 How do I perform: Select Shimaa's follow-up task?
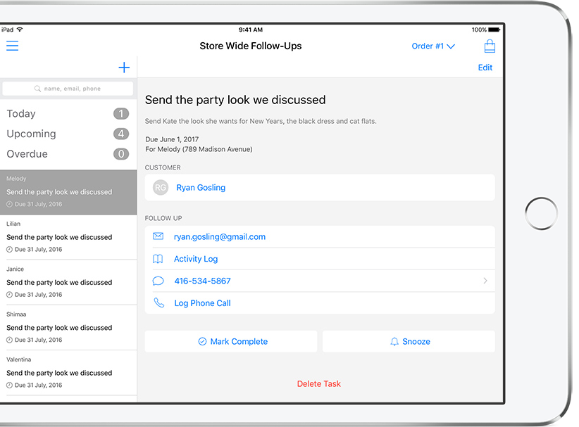(68, 328)
